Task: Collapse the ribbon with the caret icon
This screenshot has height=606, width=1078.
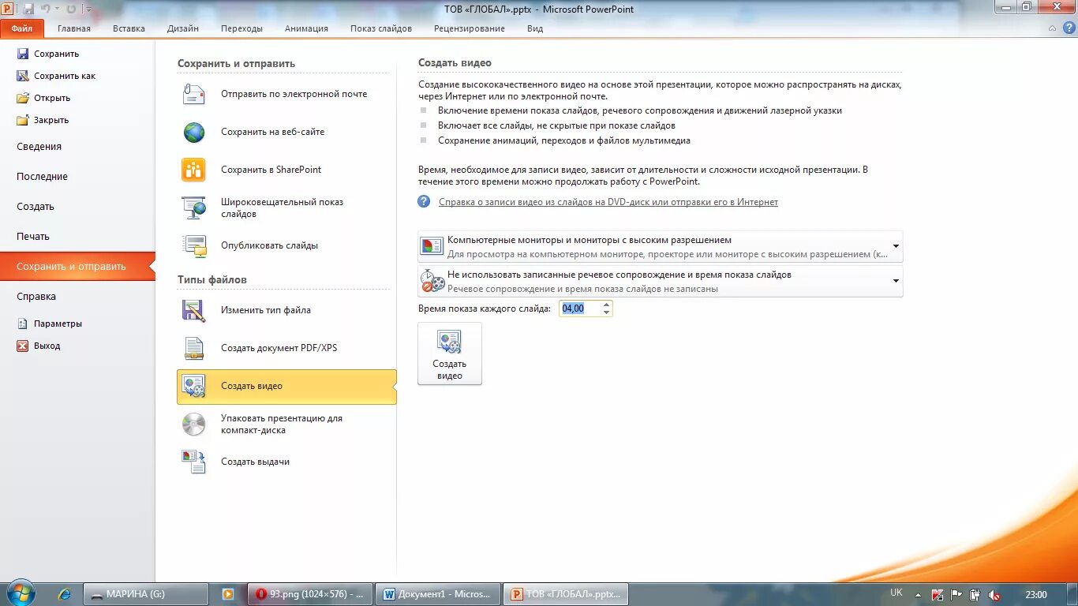Action: tap(1052, 28)
